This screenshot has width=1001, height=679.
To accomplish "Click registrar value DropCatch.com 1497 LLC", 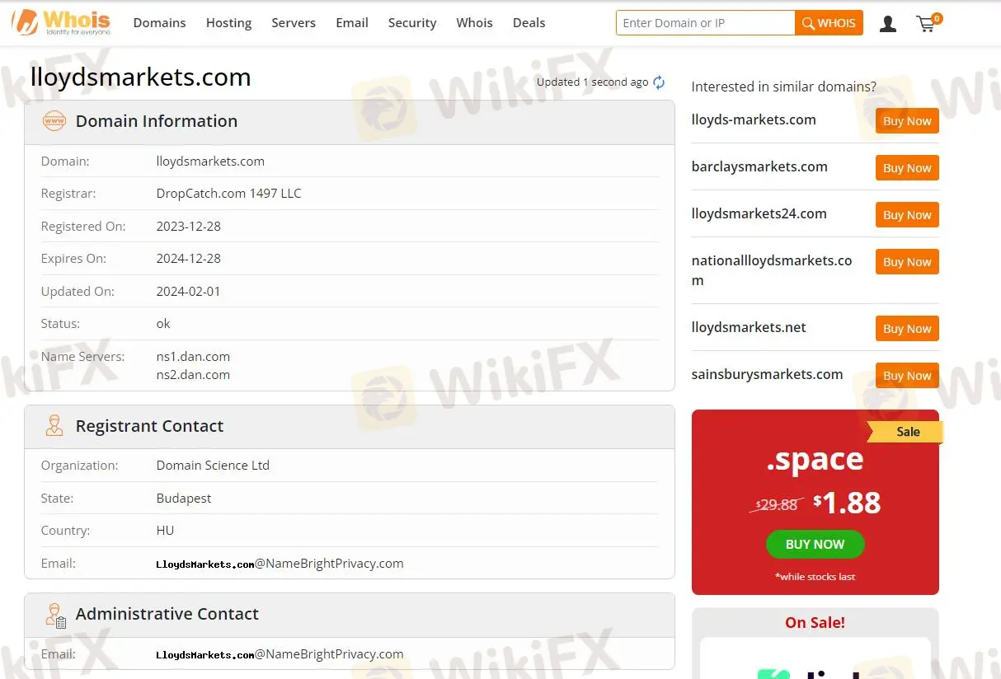I will tap(229, 194).
